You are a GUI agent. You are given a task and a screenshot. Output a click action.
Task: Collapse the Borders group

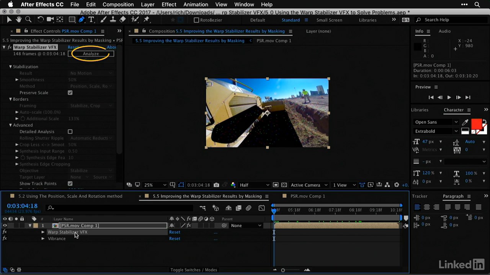[10, 99]
